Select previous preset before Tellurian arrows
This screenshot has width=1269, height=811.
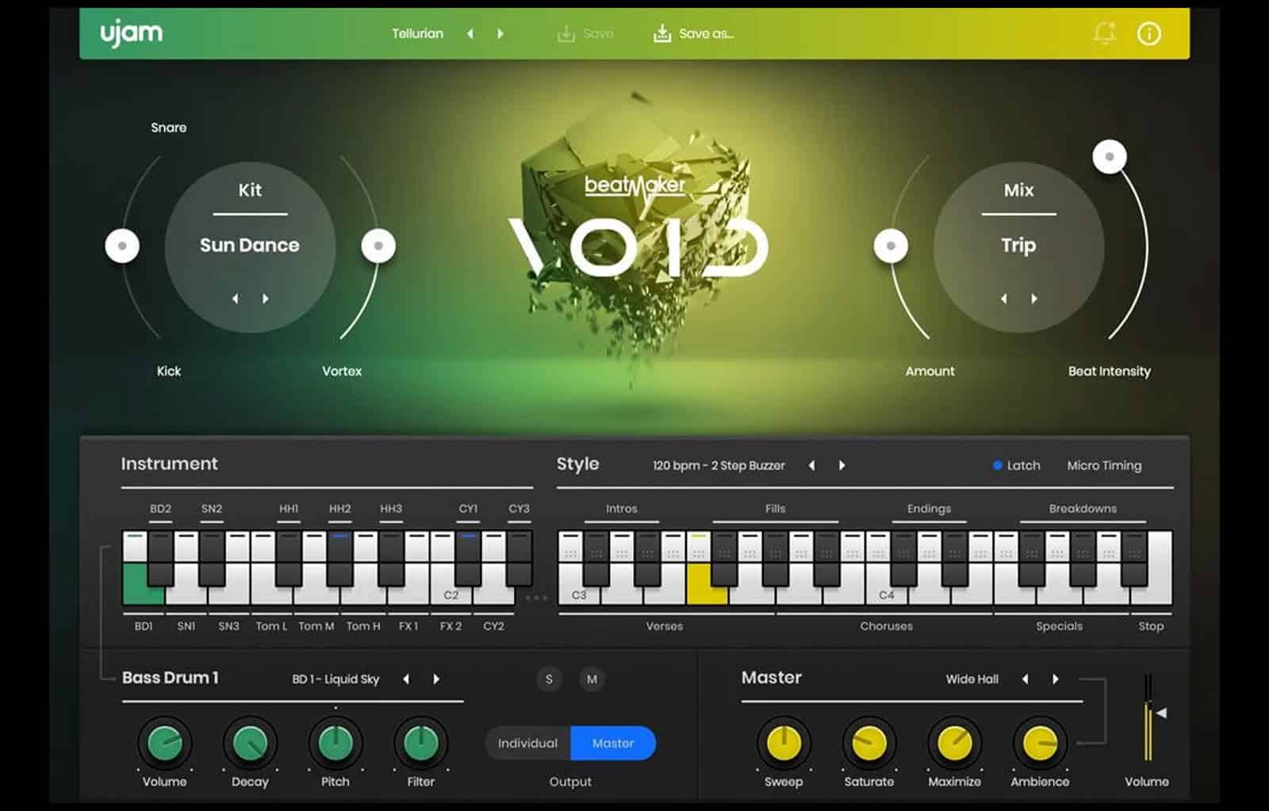tap(470, 33)
